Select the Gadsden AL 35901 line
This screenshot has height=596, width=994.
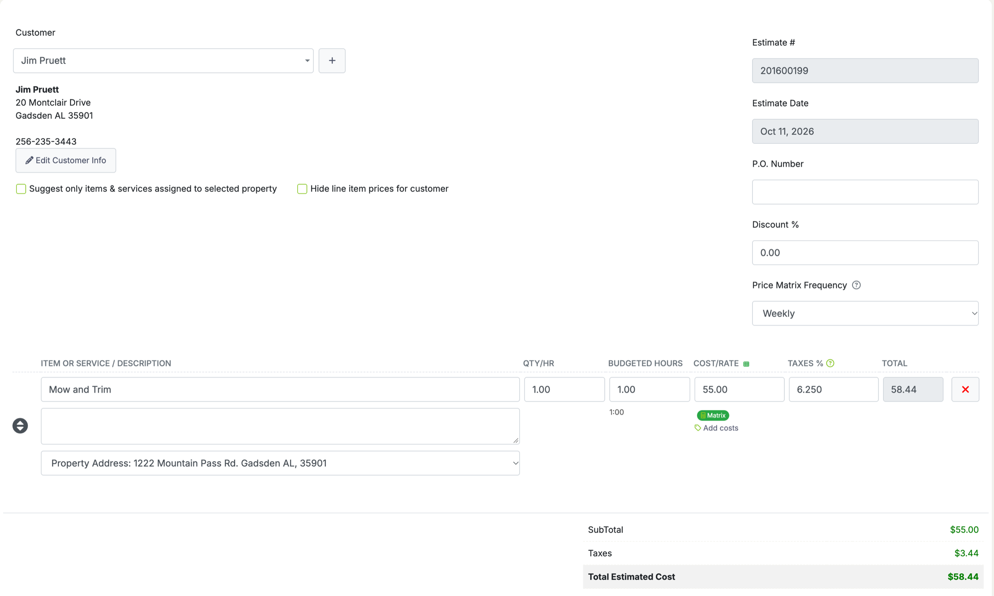[x=54, y=116]
